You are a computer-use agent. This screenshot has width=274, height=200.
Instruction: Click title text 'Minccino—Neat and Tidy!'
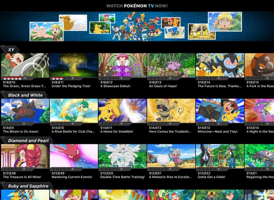pos(217,132)
